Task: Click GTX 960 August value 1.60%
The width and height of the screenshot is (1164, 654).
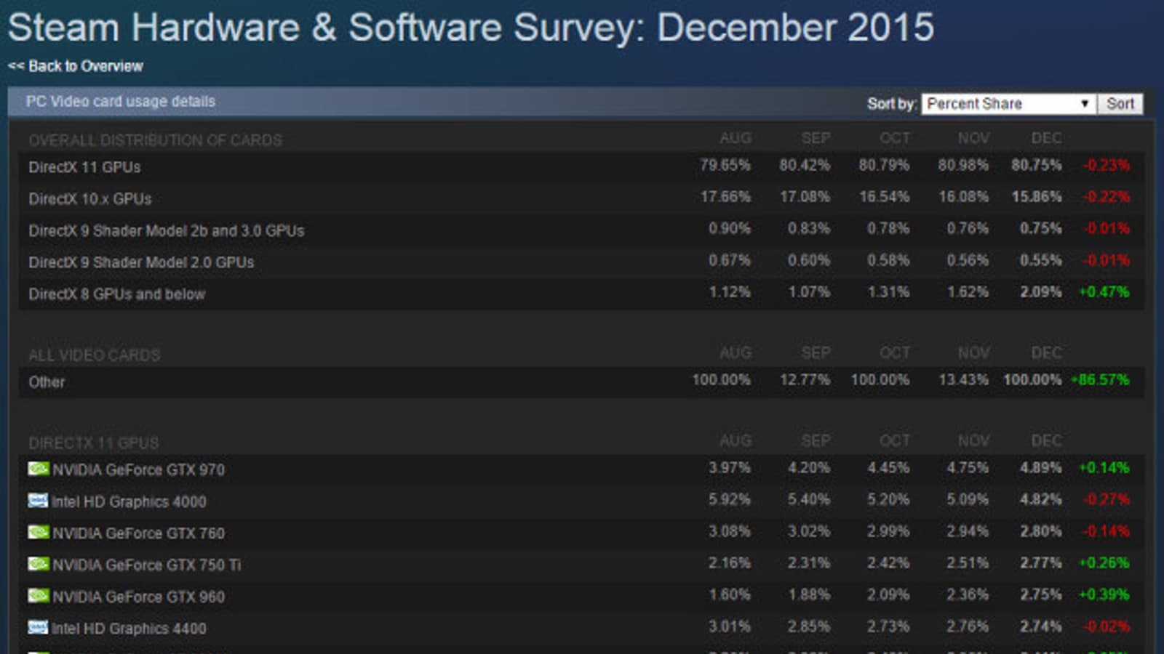Action: pyautogui.click(x=730, y=595)
